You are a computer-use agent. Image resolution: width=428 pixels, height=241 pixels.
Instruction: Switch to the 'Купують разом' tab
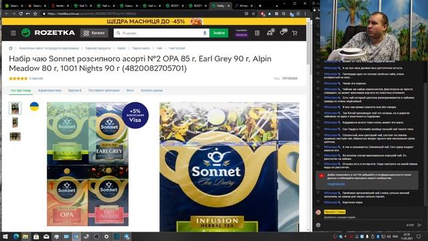(x=152, y=90)
